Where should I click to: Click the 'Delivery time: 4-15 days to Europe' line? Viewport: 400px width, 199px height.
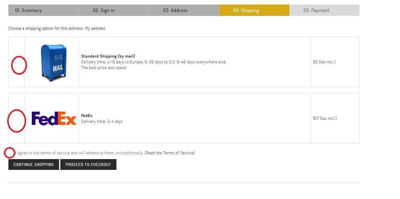click(154, 62)
